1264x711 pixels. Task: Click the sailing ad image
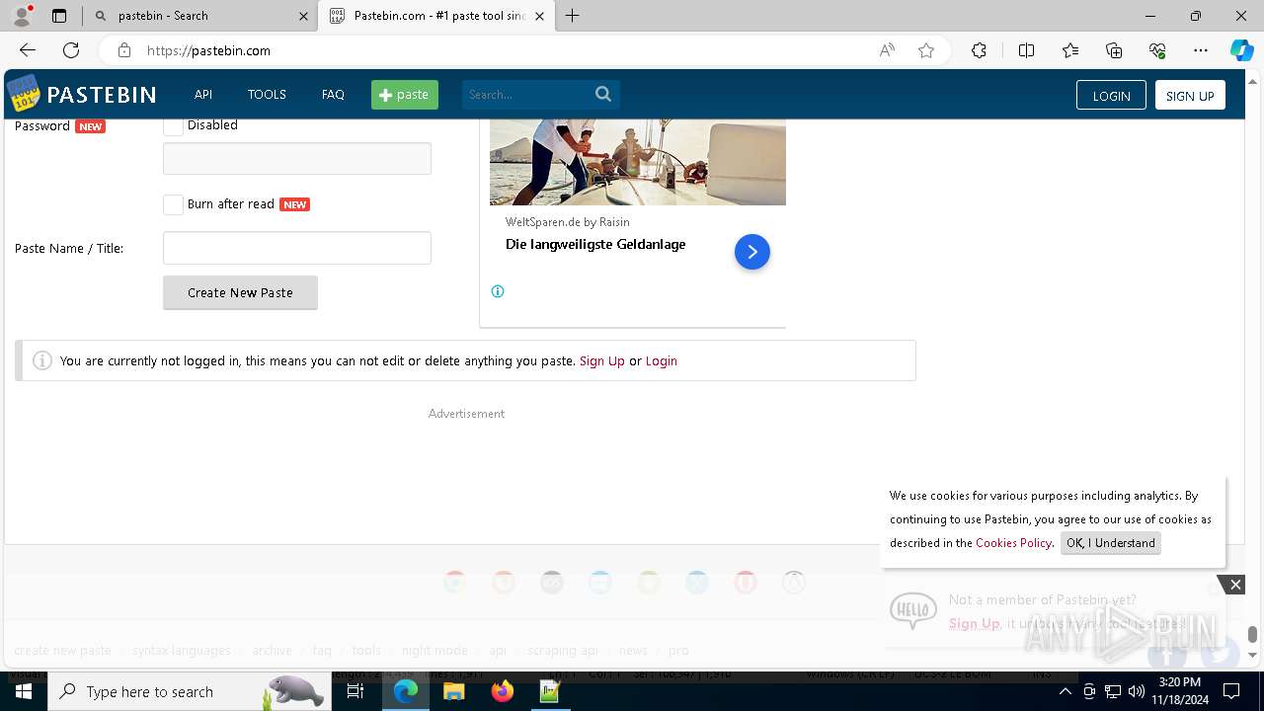click(x=638, y=162)
